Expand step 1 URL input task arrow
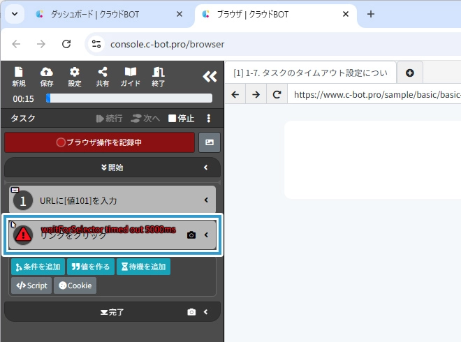 pyautogui.click(x=206, y=200)
